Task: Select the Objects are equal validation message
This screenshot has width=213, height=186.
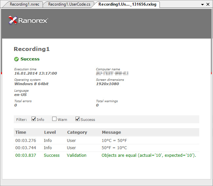Action: click(x=149, y=155)
